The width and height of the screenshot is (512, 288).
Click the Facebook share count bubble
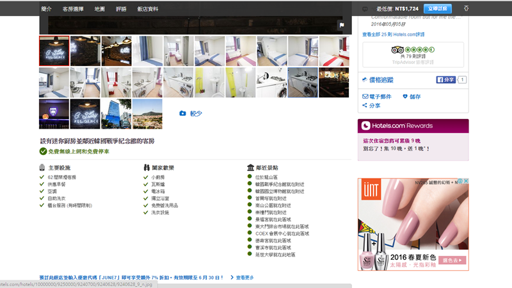click(462, 79)
